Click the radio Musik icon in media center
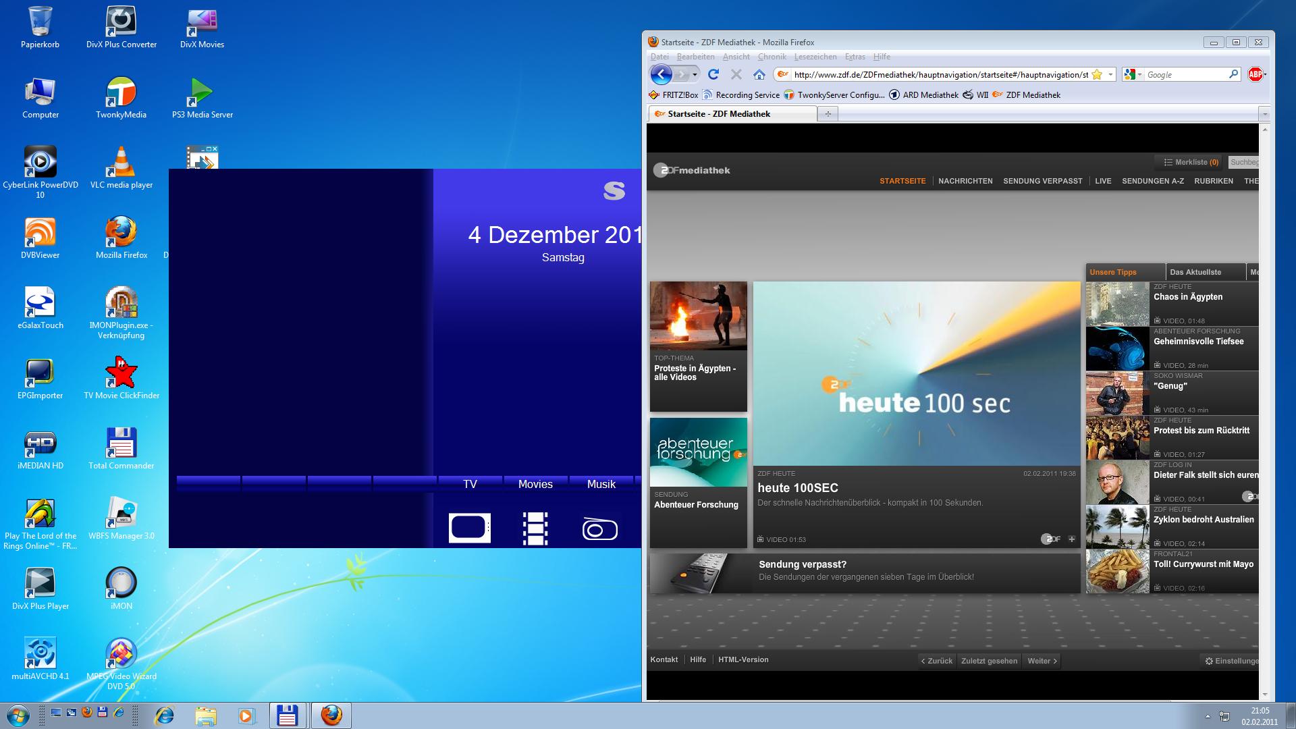 tap(600, 529)
